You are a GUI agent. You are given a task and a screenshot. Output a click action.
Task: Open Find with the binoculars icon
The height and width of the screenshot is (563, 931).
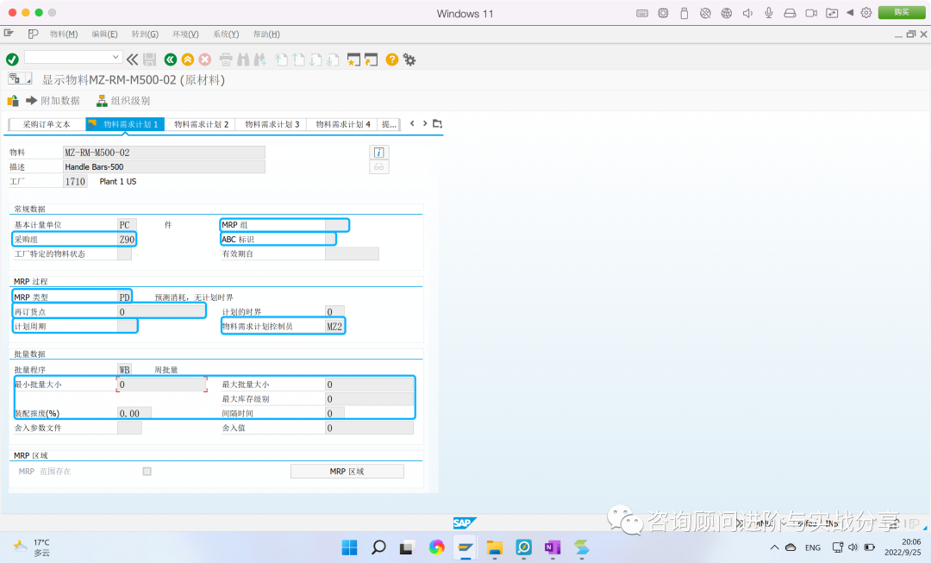(244, 59)
